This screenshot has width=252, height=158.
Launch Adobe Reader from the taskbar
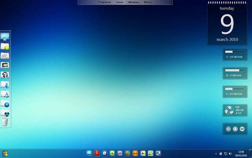point(97,153)
